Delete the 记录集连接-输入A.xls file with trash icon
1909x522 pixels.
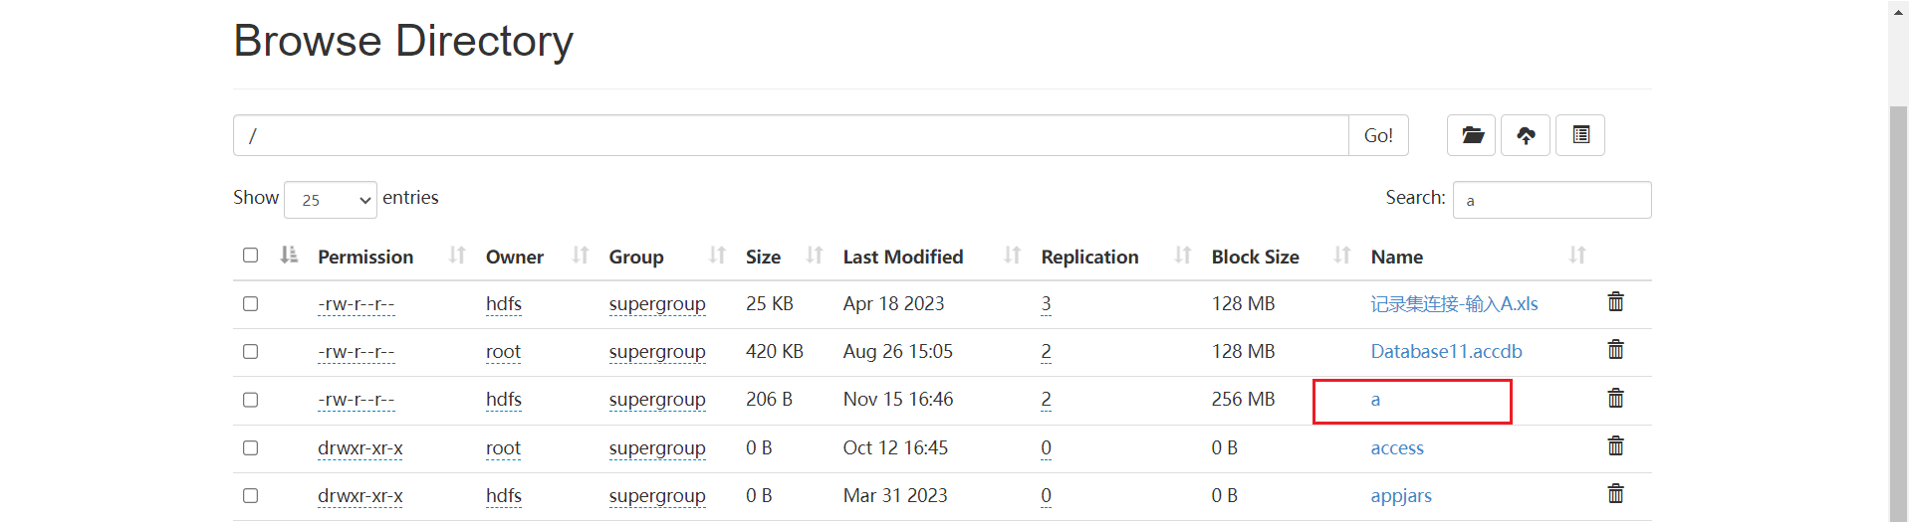coord(1615,302)
